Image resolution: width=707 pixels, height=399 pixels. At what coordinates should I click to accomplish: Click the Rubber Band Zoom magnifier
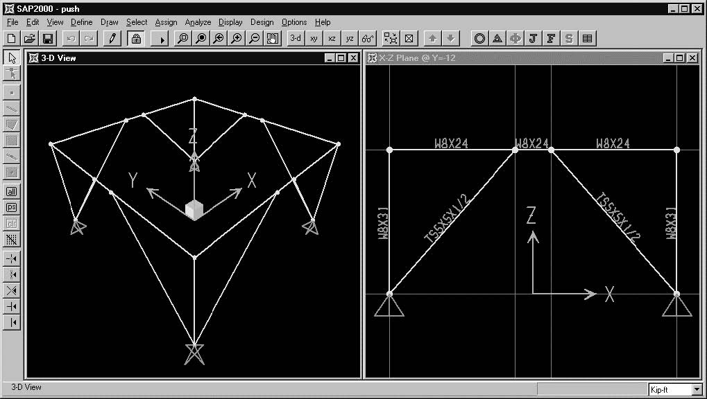coord(182,39)
